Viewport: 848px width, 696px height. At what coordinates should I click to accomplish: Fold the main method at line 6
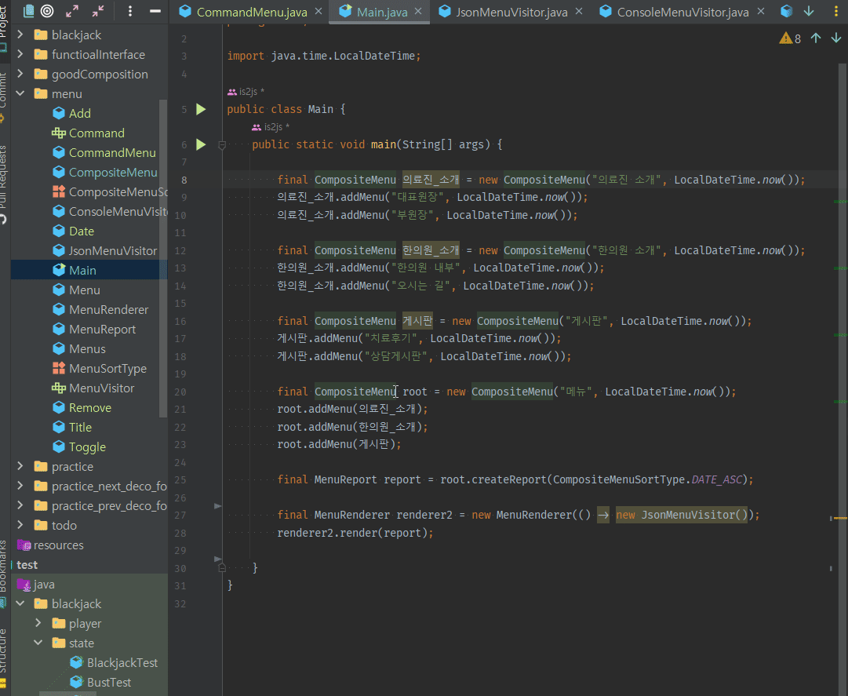222,145
